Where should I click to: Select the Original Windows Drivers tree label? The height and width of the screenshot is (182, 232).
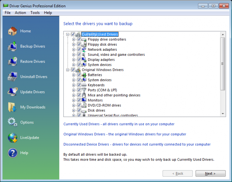[103, 70]
